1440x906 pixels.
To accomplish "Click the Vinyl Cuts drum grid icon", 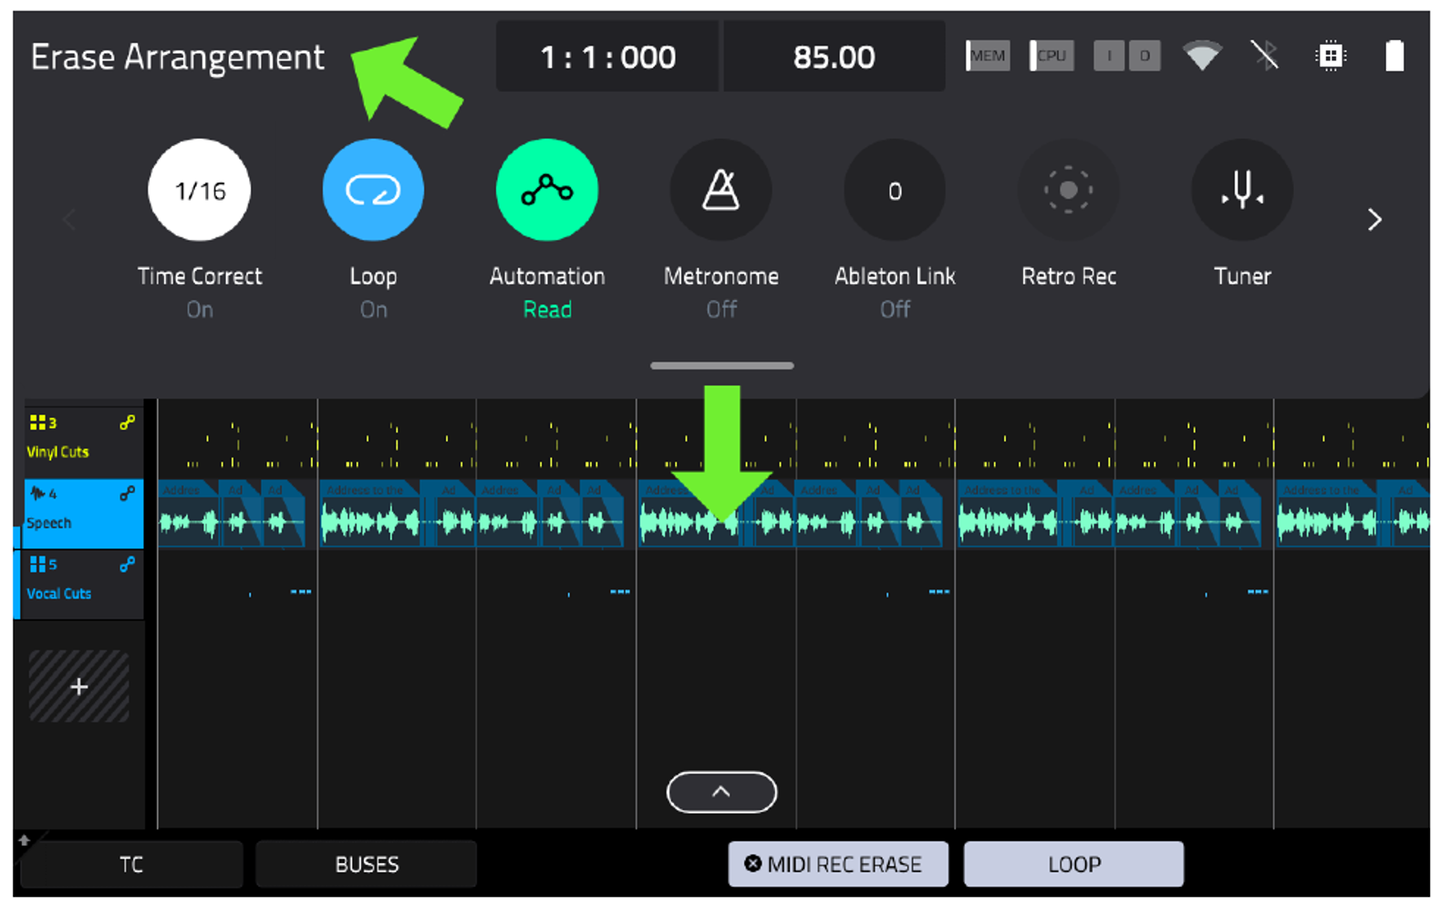I will [x=37, y=422].
